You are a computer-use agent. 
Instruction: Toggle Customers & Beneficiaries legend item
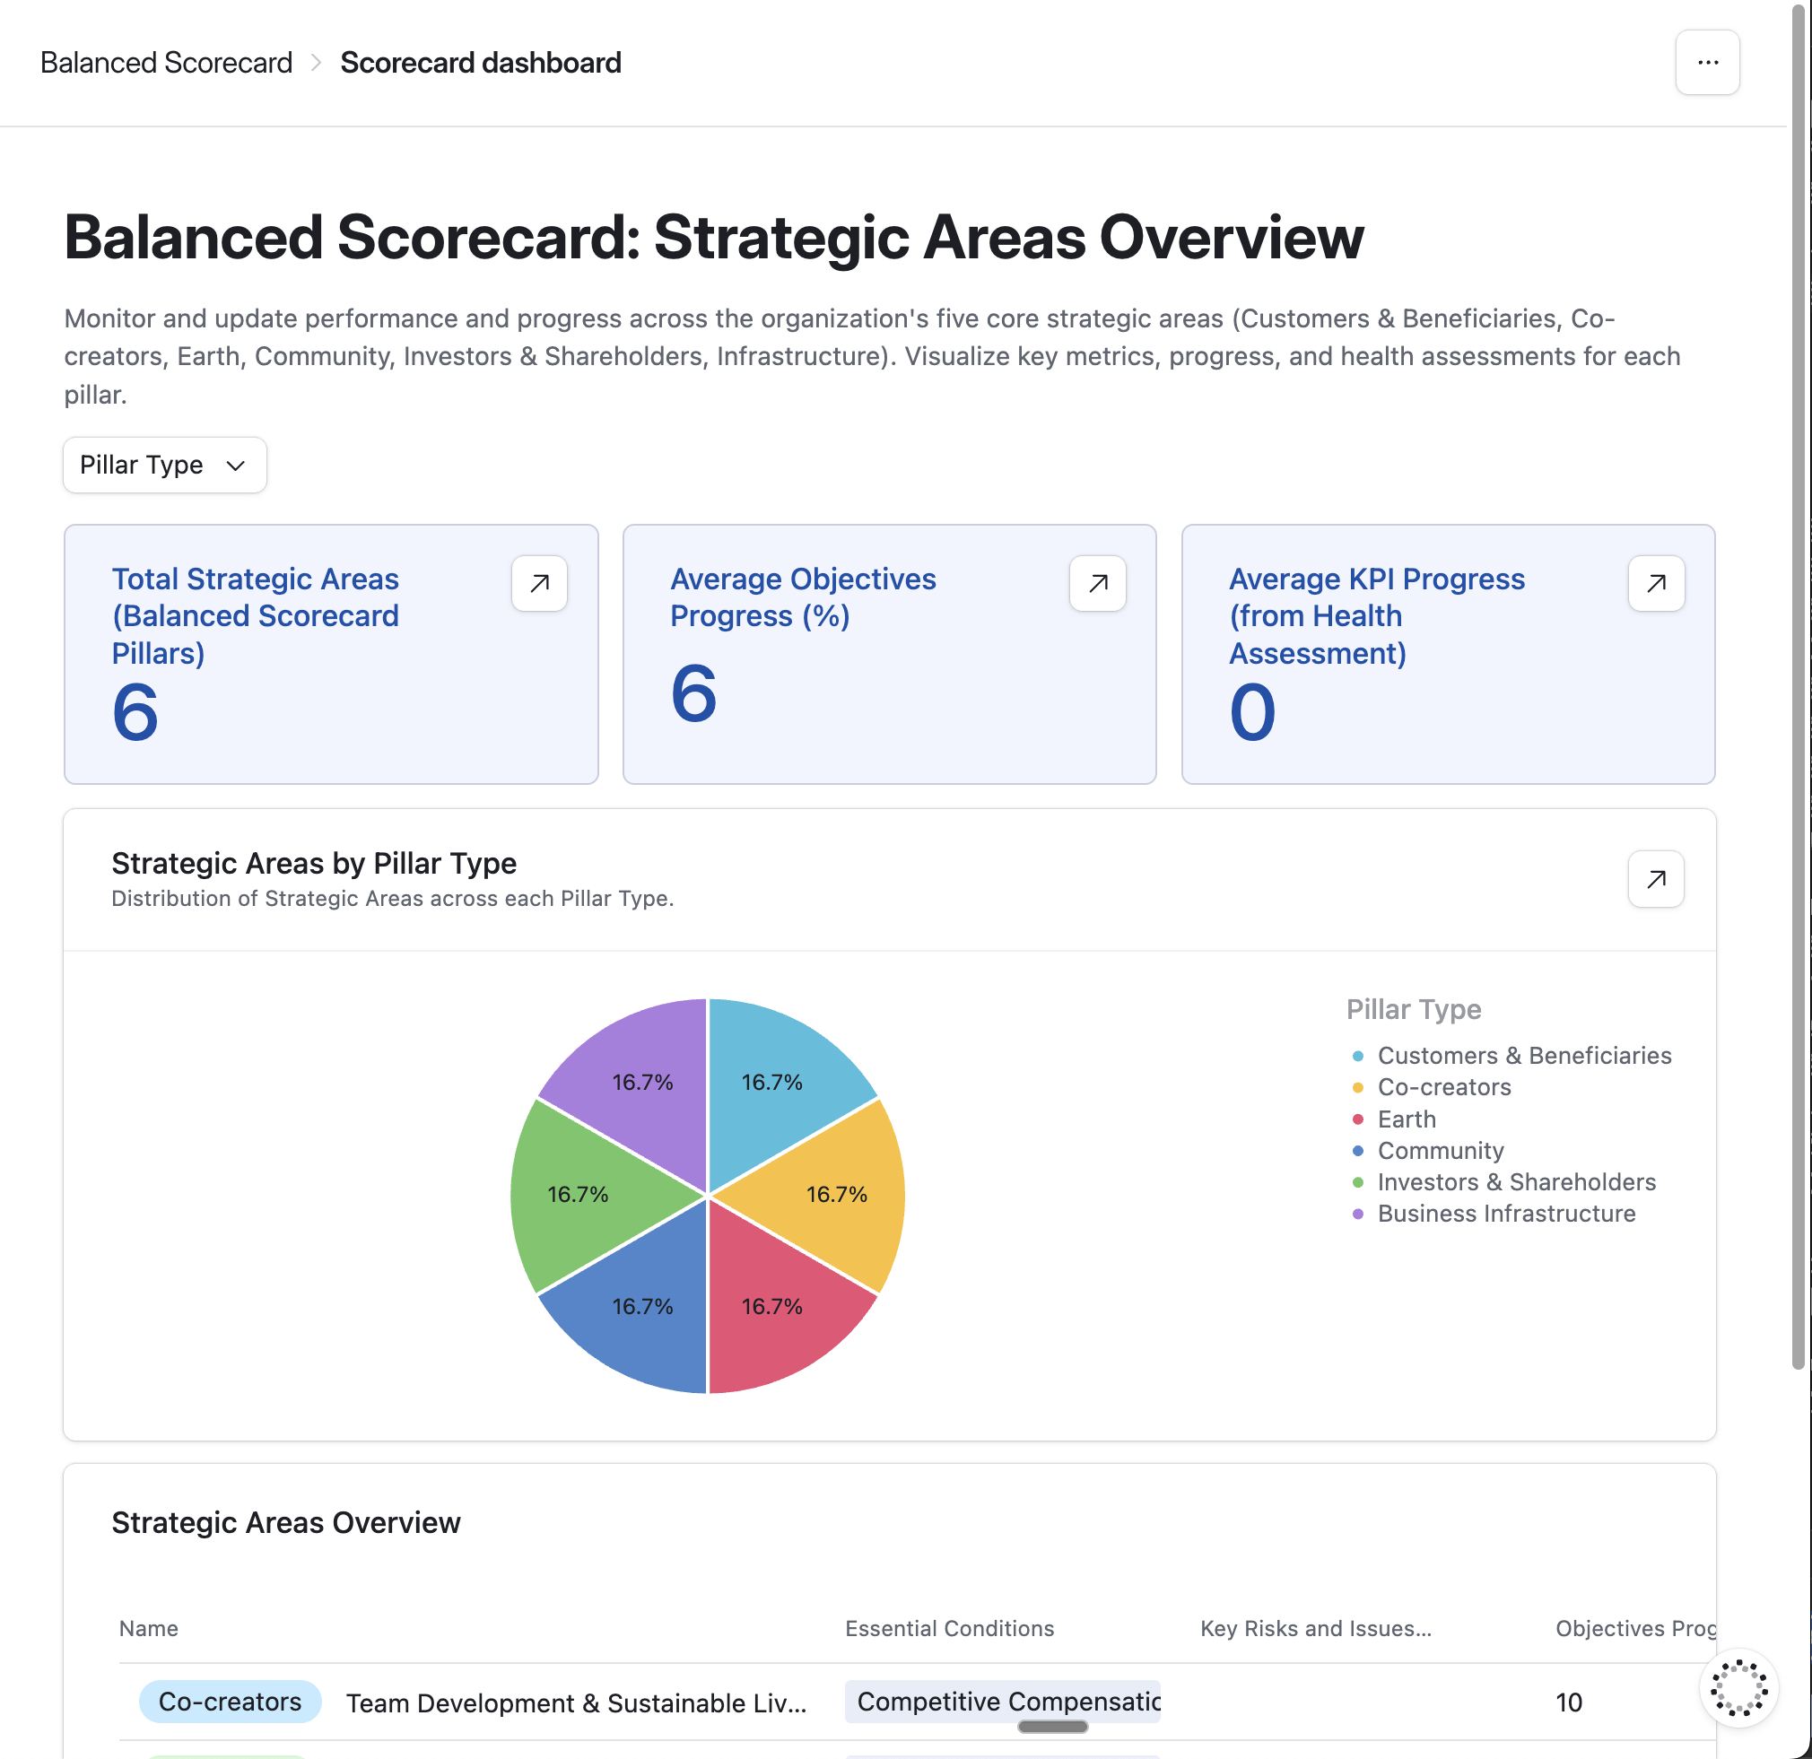[x=1523, y=1055]
